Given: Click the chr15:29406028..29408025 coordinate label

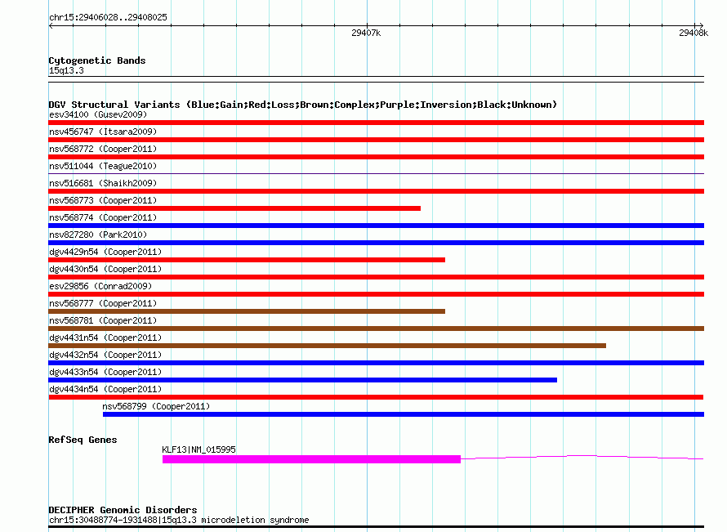Looking at the screenshot, I should tap(108, 17).
